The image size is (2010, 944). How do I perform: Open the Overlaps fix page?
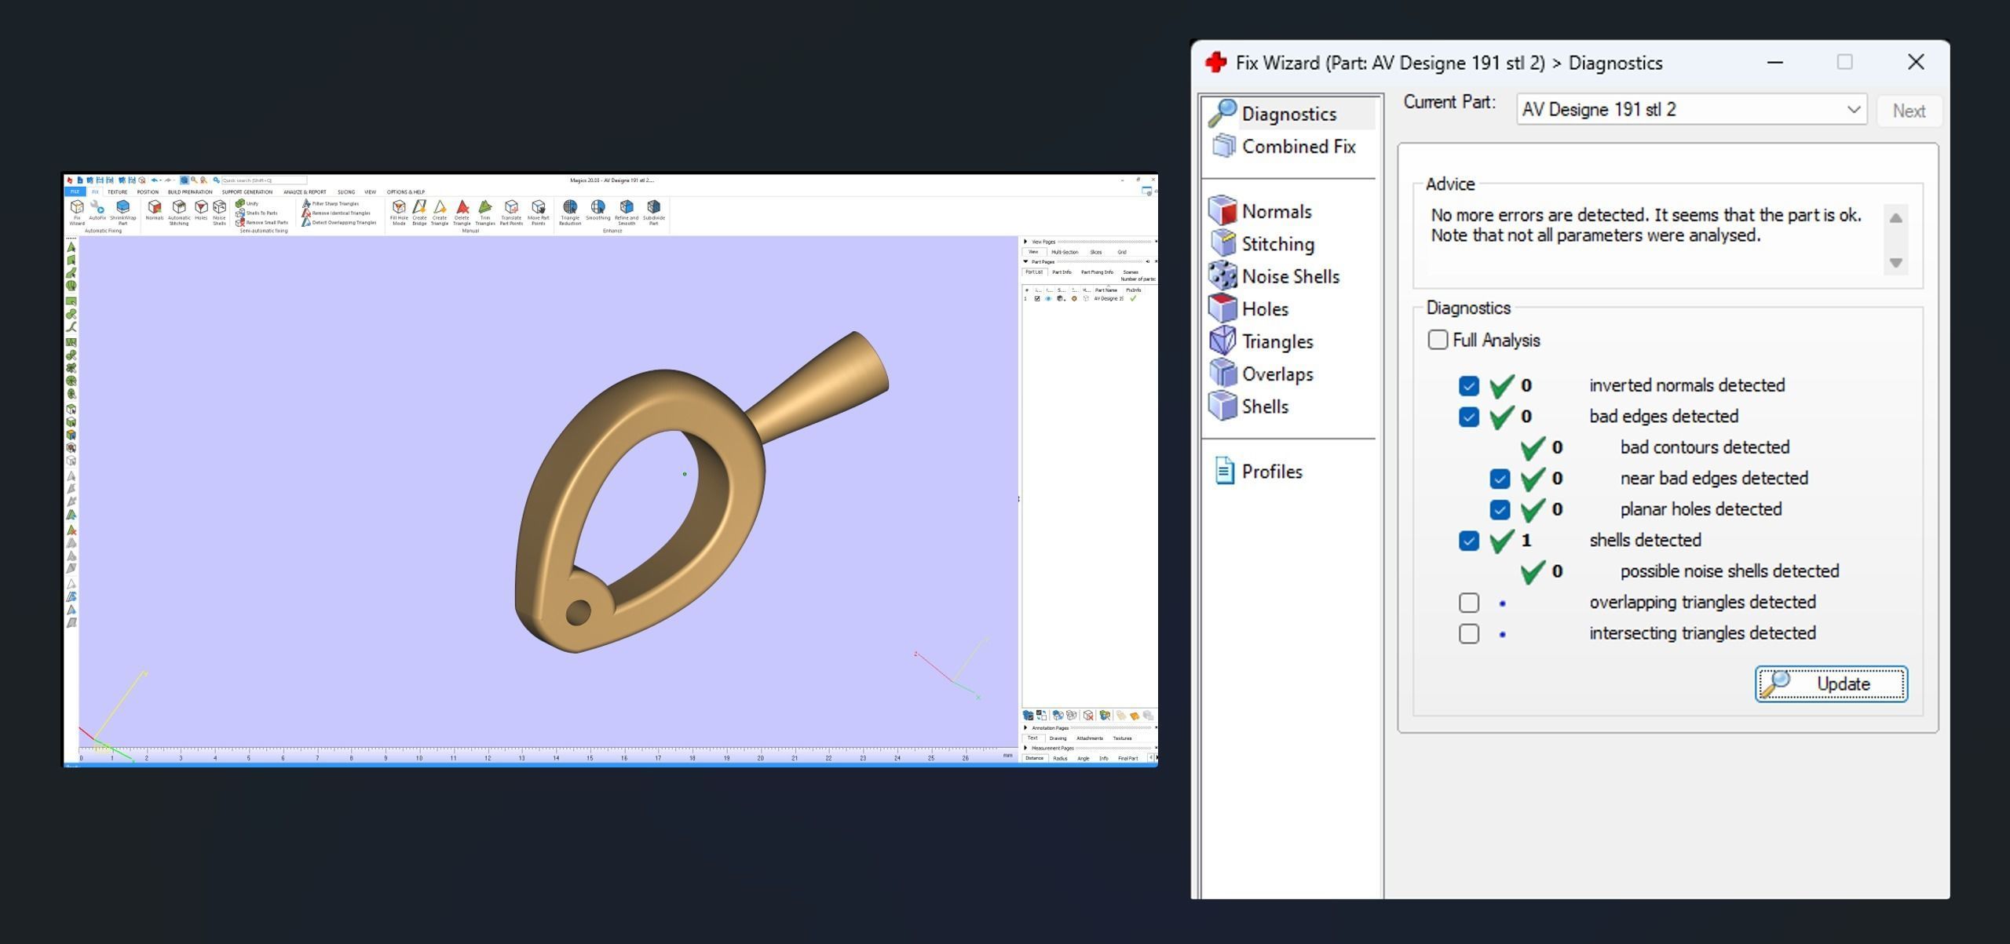[x=1277, y=374]
